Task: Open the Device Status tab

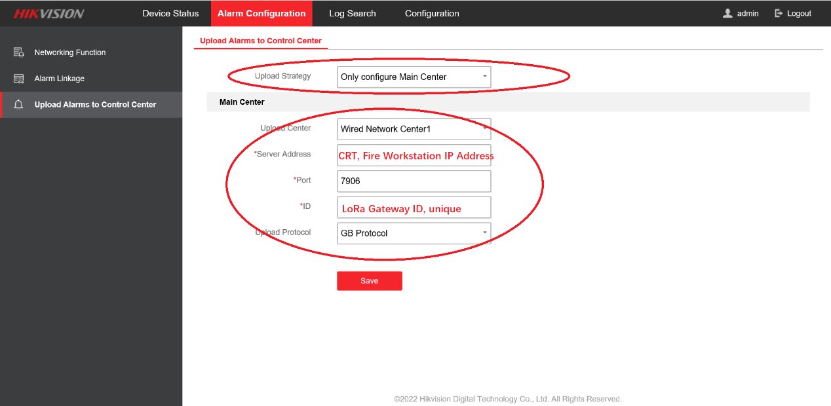Action: (170, 13)
